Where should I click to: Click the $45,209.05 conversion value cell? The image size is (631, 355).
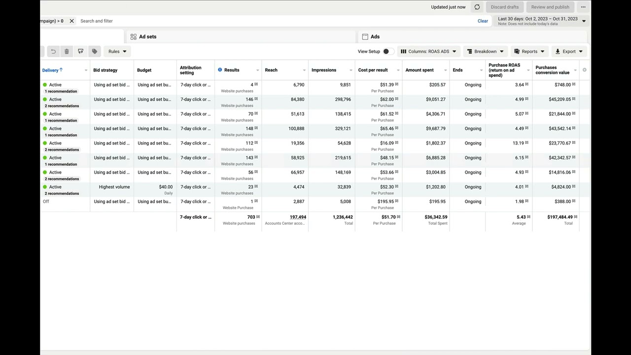[x=560, y=99]
